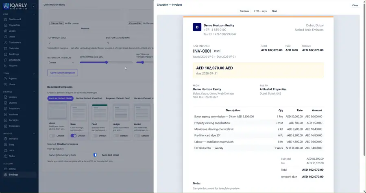Click the Draft badge on invoice
The image size is (366, 193).
(217, 51)
